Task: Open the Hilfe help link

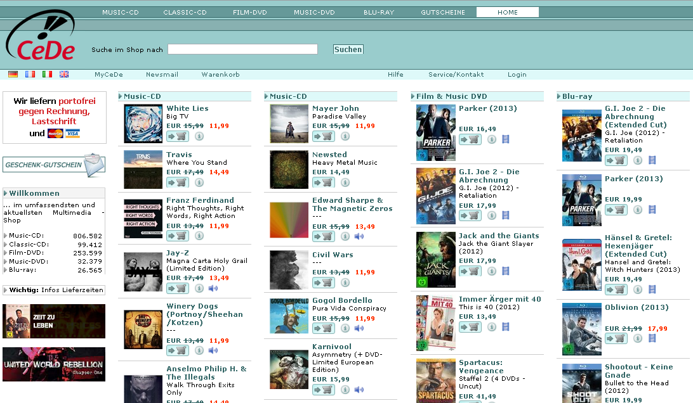Action: coord(395,75)
